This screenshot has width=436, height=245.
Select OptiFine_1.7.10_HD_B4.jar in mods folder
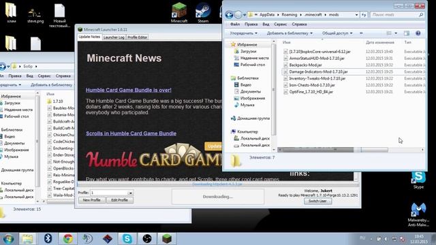coord(311,92)
